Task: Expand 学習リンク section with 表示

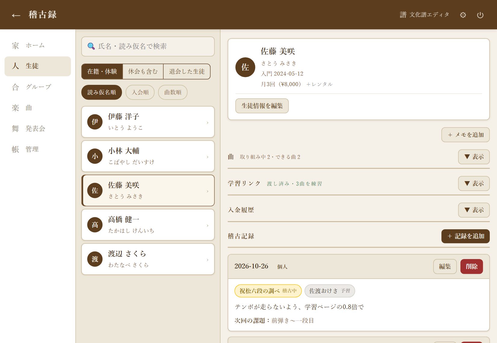Action: pyautogui.click(x=474, y=184)
